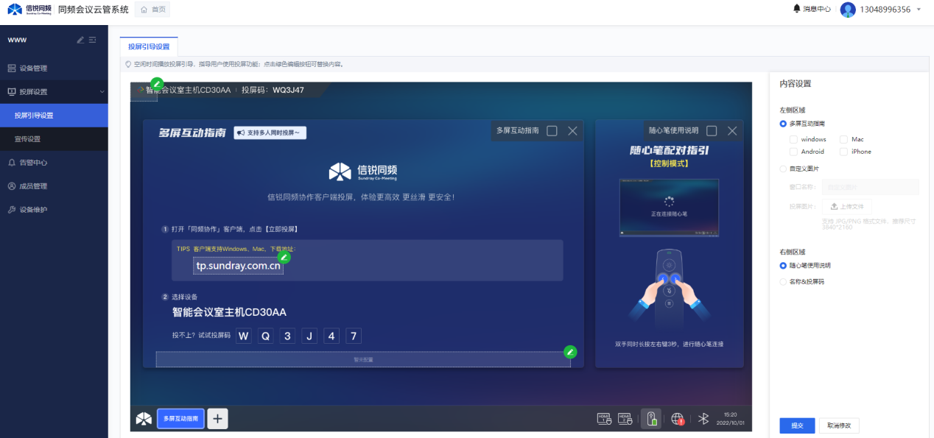Click the 设备管理 server icon in sidebar
Image resolution: width=934 pixels, height=438 pixels.
pyautogui.click(x=12, y=68)
